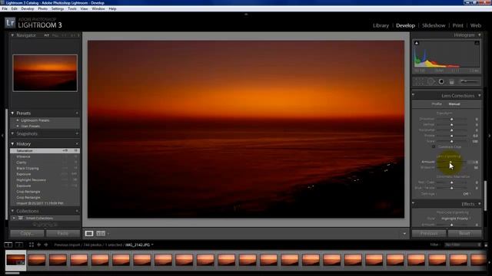The width and height of the screenshot is (492, 276).
Task: Enable the Constrain Crop checkbox
Action: pos(434,146)
